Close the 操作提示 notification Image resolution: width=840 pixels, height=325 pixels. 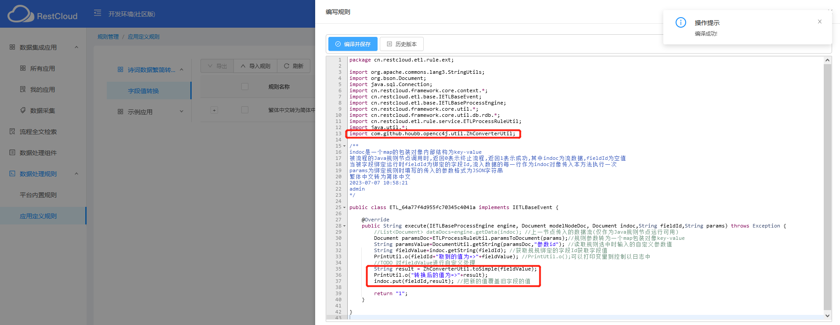pos(820,22)
